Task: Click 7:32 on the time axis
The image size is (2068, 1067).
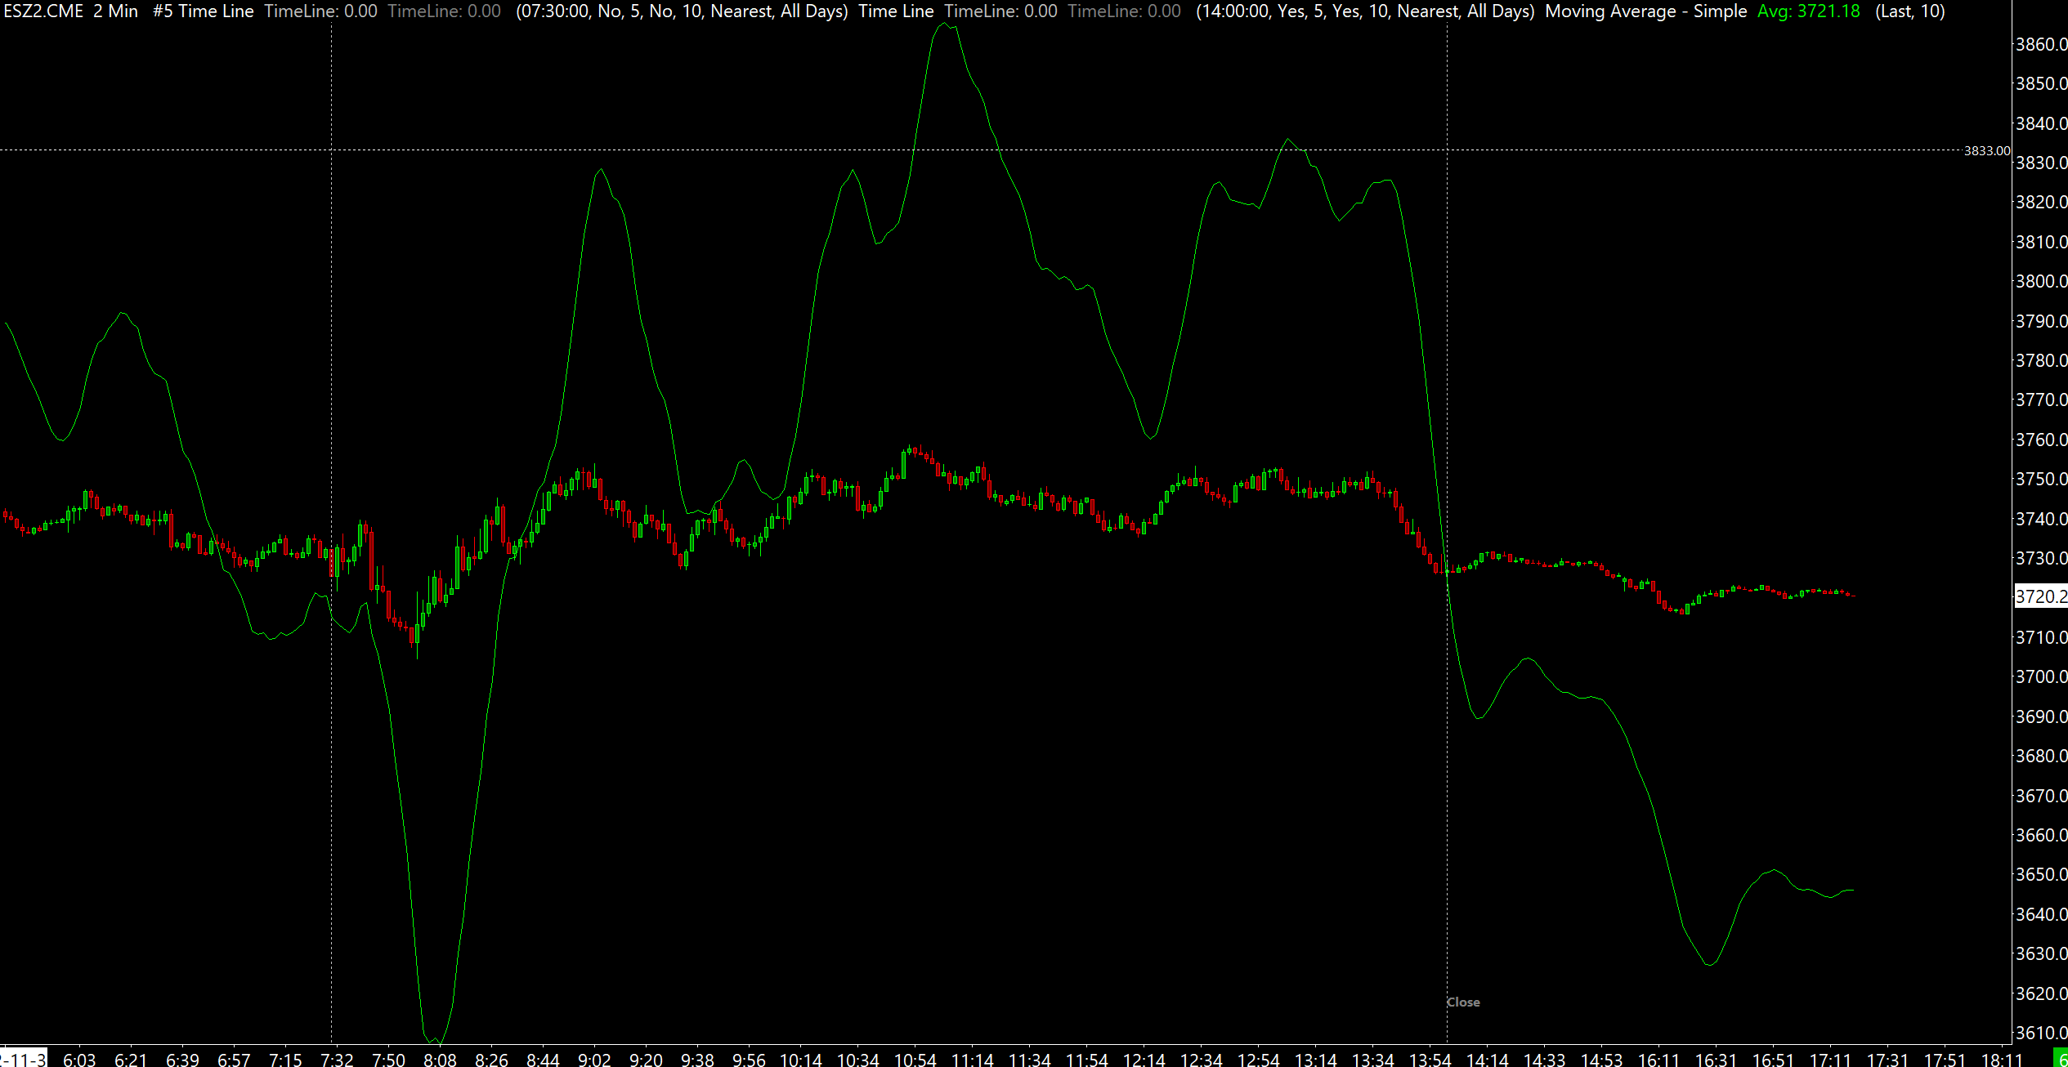Action: coord(337,1060)
